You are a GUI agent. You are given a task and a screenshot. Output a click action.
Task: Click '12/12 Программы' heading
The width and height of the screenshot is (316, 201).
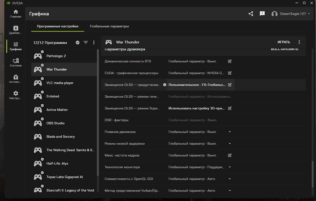coord(50,43)
